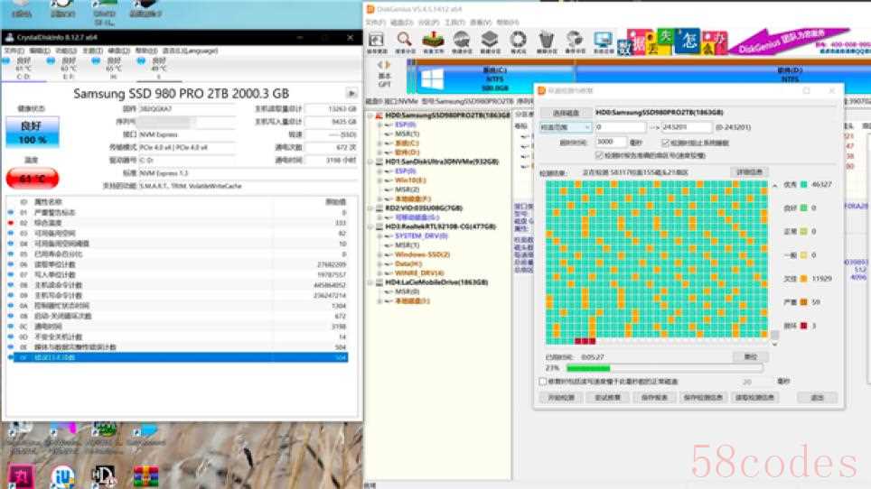871x489 pixels.
Task: Expand the 软件(D:) partition under HD0
Action: tap(380, 152)
